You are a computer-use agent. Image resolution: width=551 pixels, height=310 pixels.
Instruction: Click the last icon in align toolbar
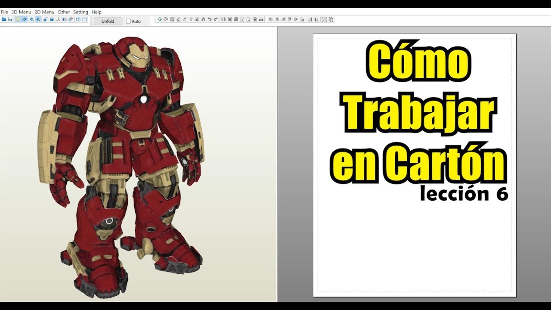pyautogui.click(x=331, y=19)
